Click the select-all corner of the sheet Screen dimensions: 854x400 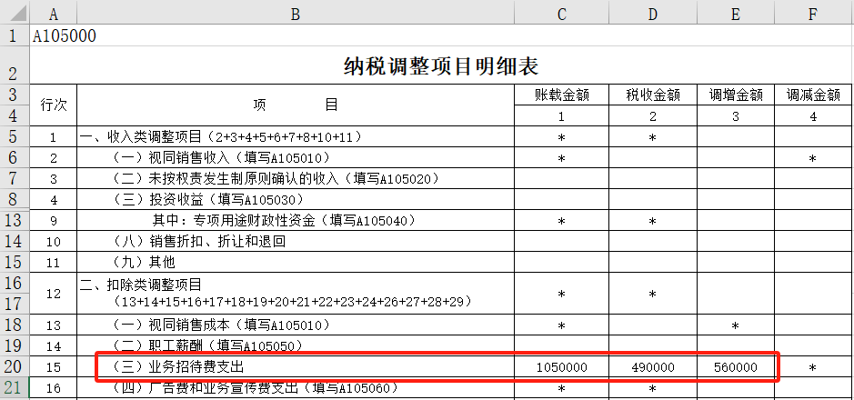point(15,14)
